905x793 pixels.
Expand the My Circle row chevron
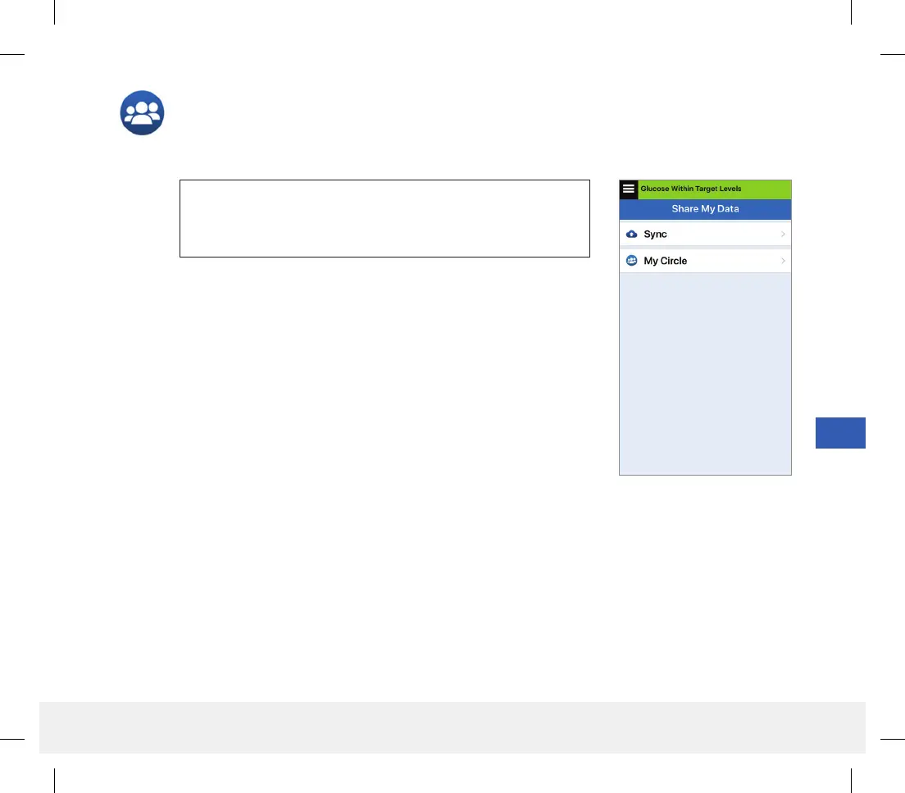[x=783, y=261]
